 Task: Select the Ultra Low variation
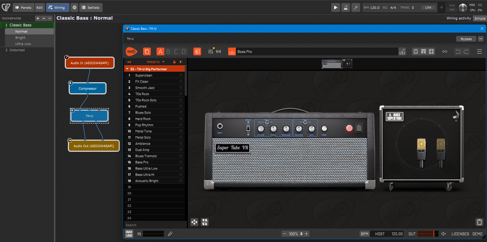click(29, 44)
